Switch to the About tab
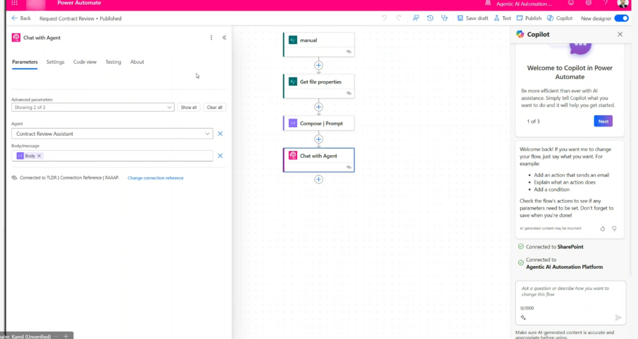 point(137,62)
